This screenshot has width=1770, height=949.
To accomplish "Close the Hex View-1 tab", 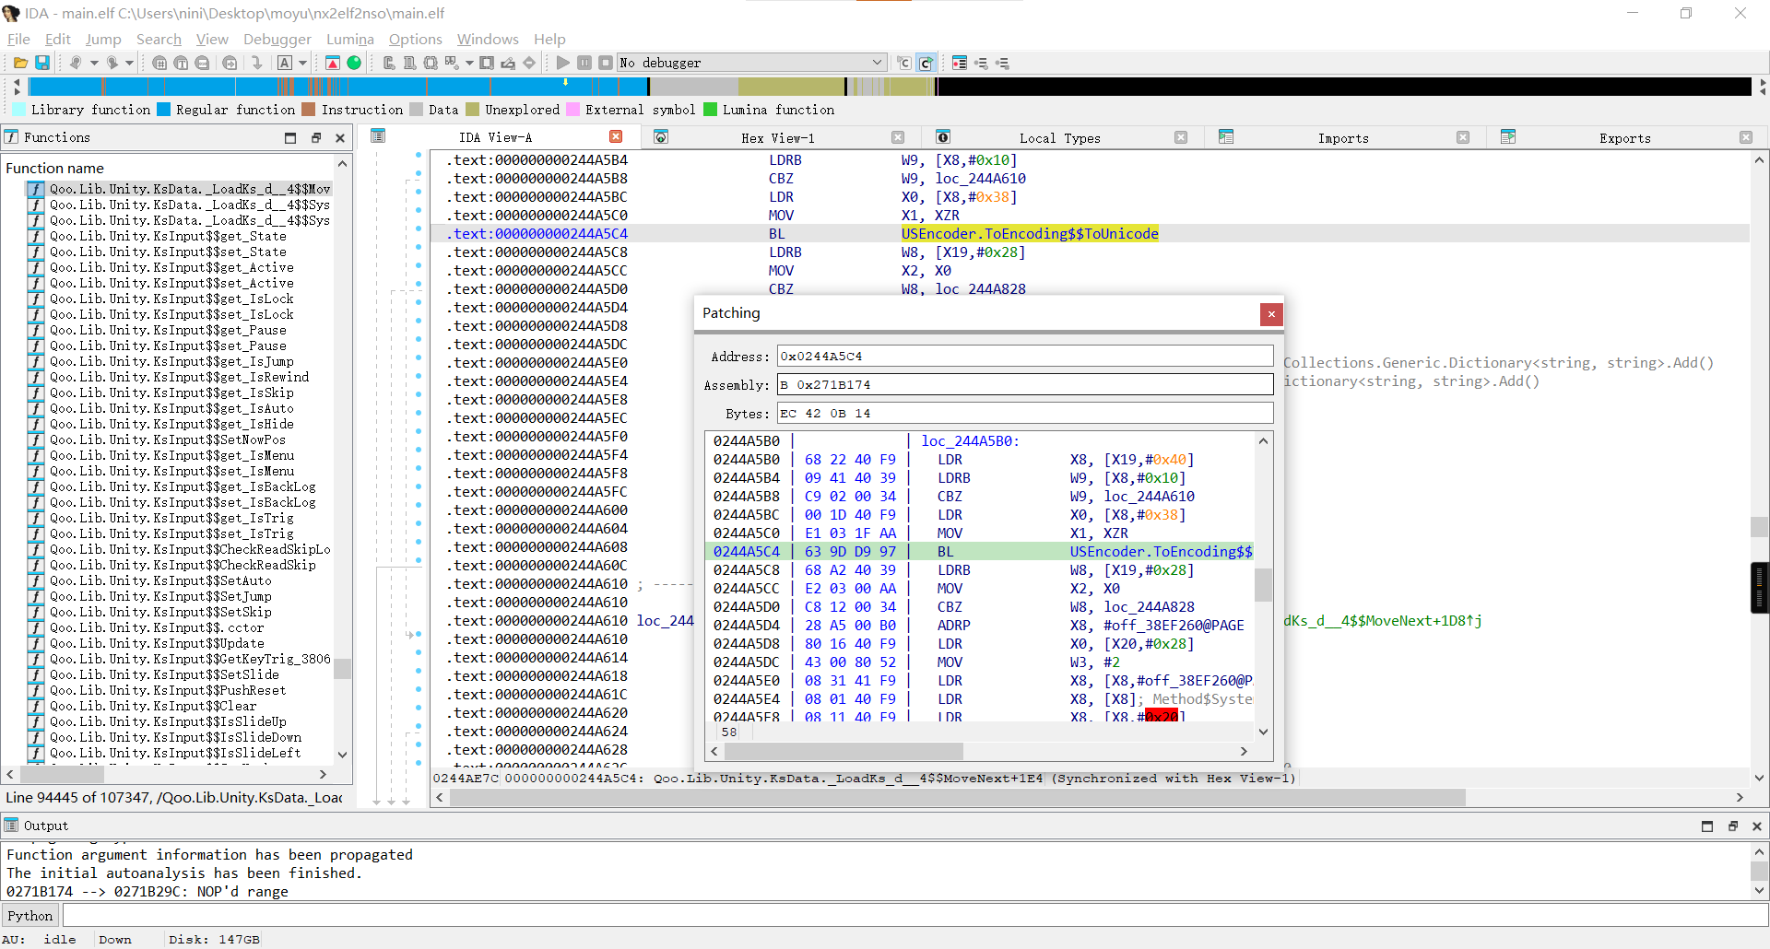I will 898,137.
